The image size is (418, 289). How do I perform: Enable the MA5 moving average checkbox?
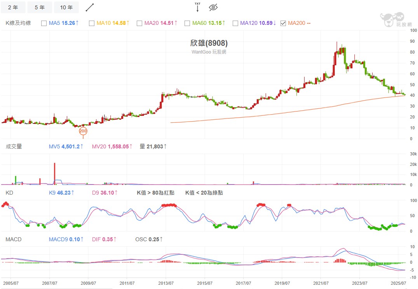coord(44,23)
